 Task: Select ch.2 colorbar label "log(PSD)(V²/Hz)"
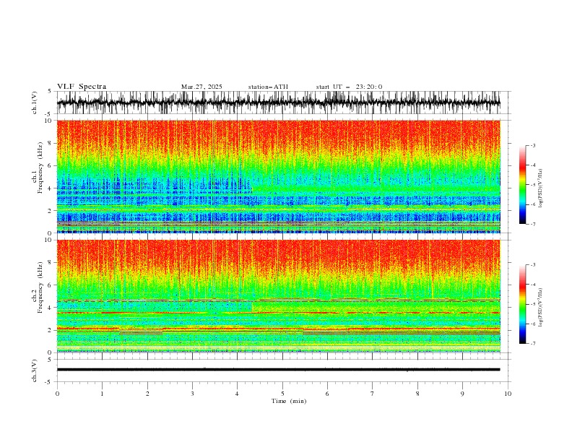541,308
